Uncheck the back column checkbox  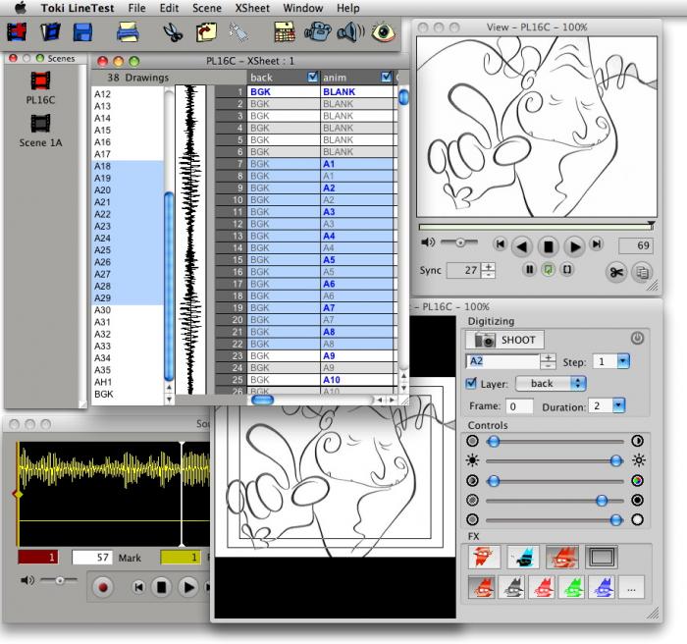click(313, 77)
